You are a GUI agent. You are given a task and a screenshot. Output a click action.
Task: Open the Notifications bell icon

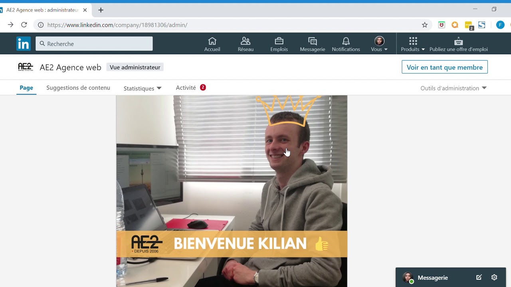pos(346,44)
